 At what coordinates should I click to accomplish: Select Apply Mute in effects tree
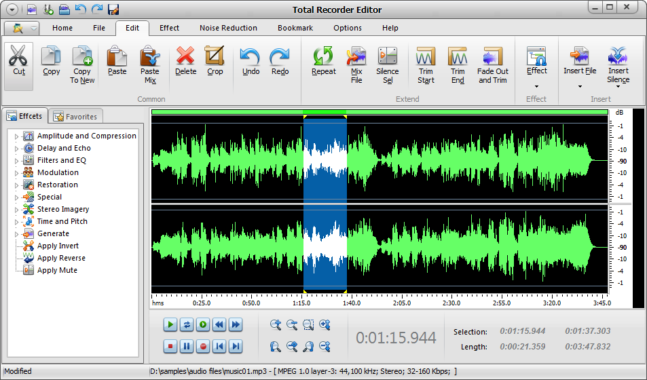57,270
